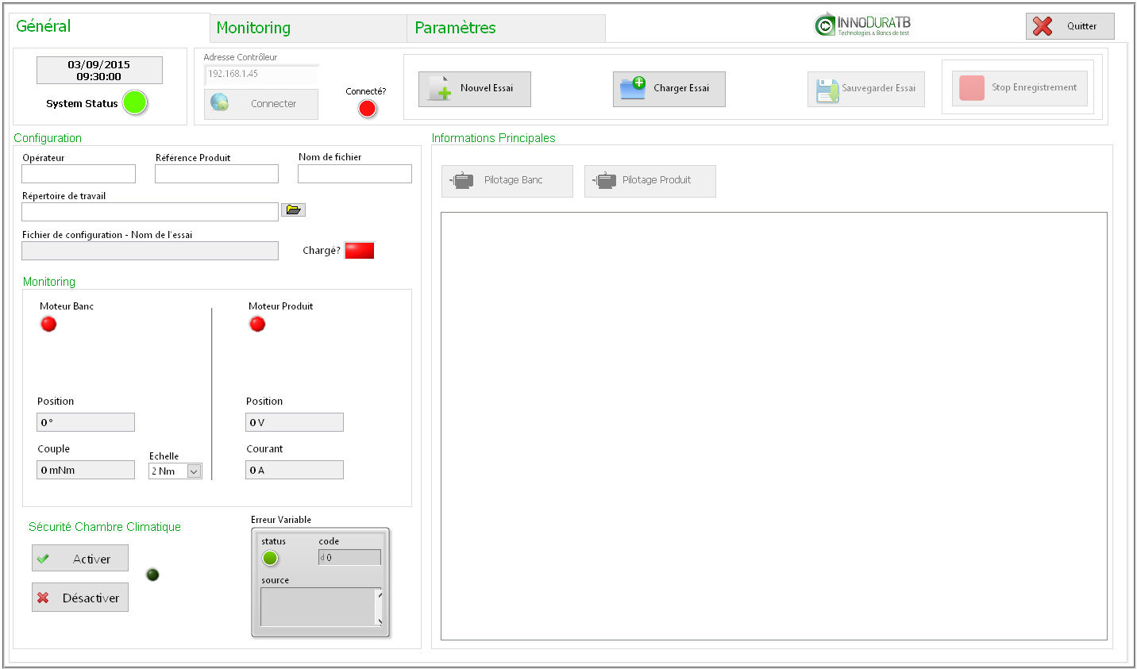1137x669 pixels.
Task: Click the Connecté? red LED indicator
Action: click(x=367, y=108)
